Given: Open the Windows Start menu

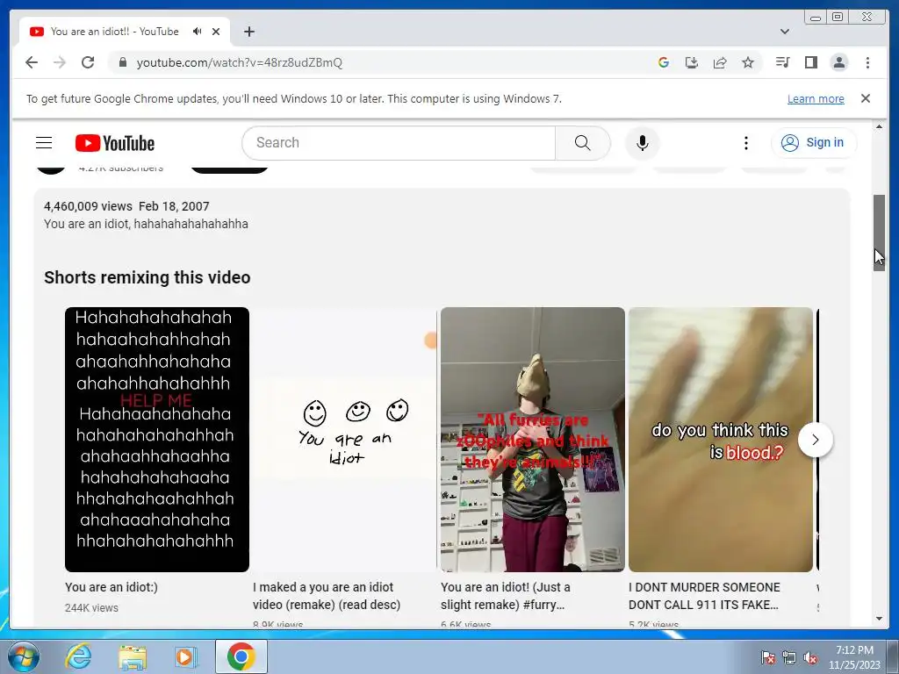Looking at the screenshot, I should [23, 656].
